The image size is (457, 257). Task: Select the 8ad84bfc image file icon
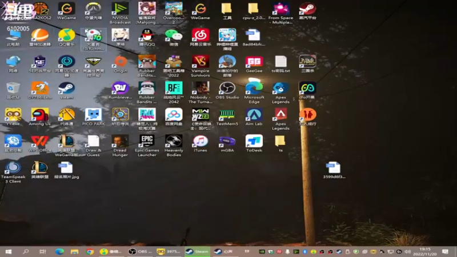pyautogui.click(x=254, y=37)
